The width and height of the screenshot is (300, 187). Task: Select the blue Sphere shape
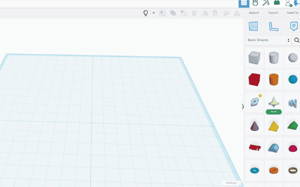(293, 80)
